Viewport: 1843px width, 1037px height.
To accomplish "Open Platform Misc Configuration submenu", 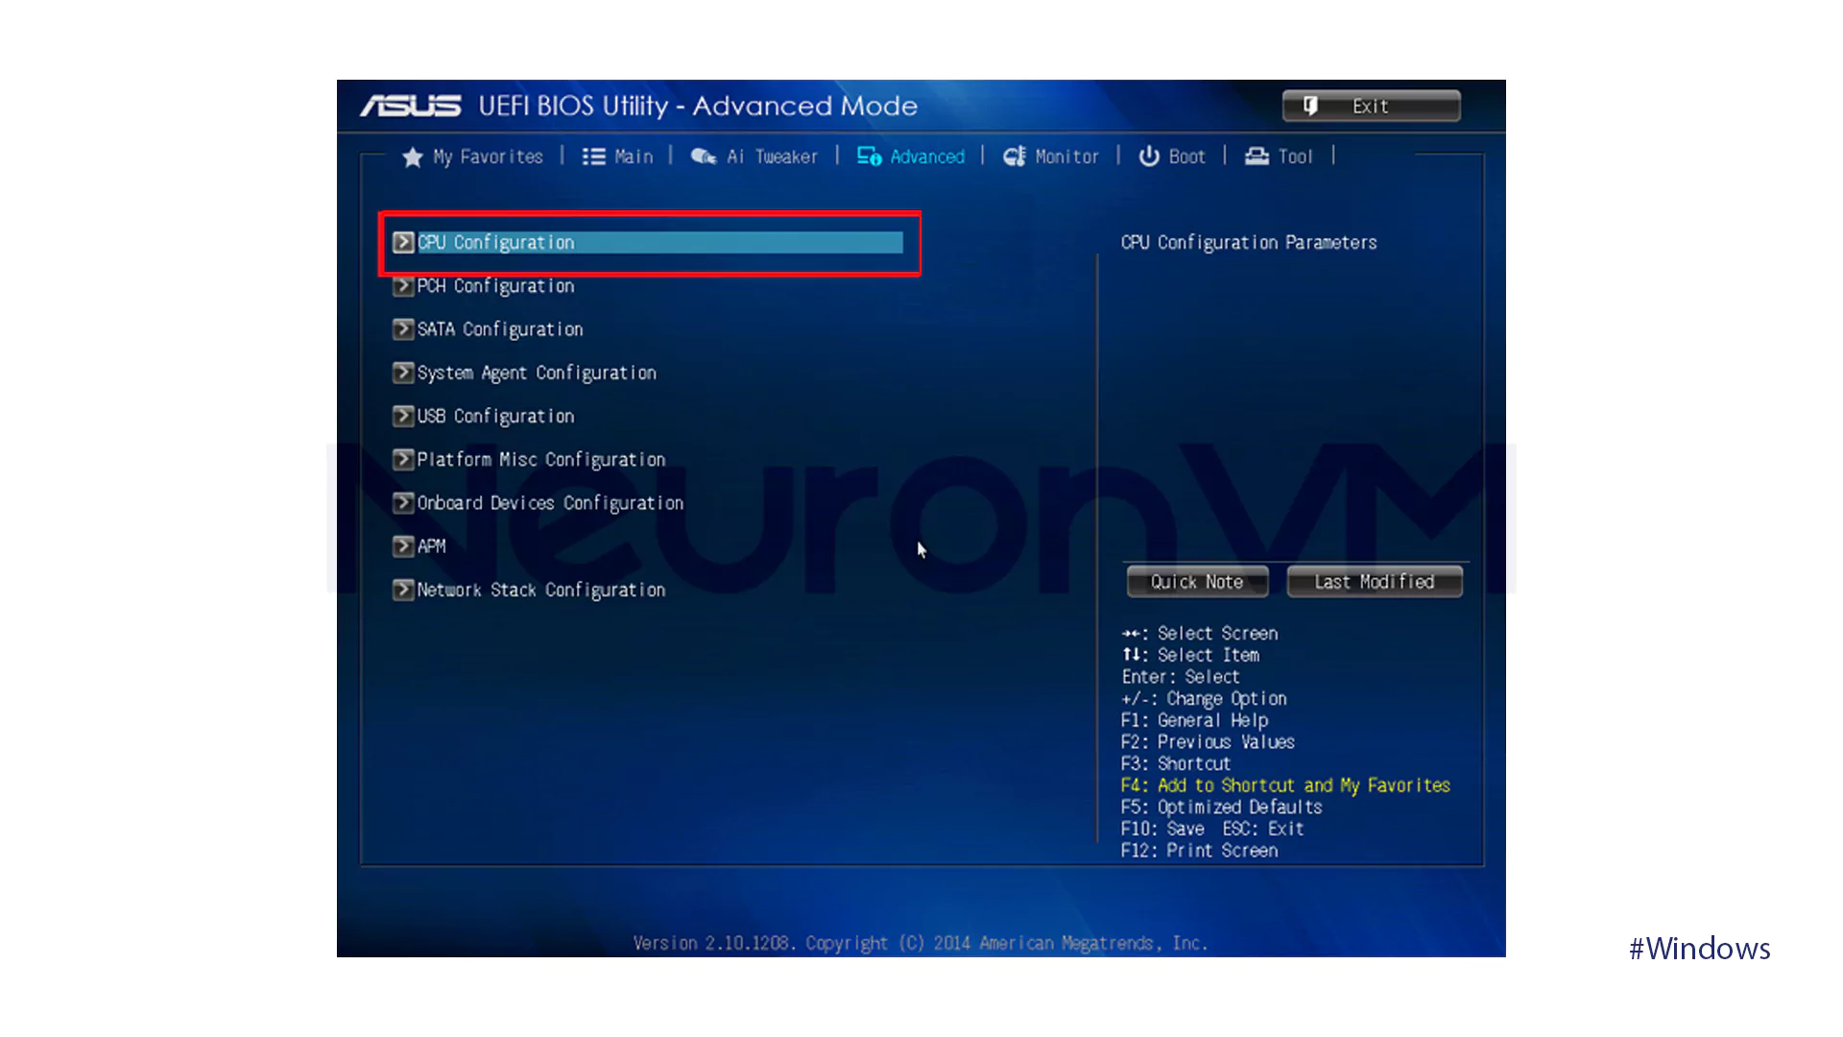I will click(x=529, y=460).
